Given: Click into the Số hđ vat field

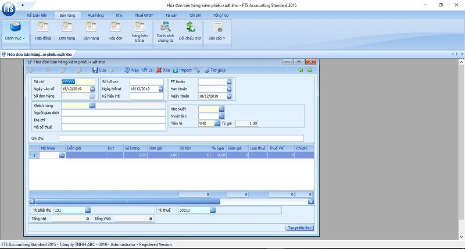Looking at the screenshot, I should coord(147,81).
